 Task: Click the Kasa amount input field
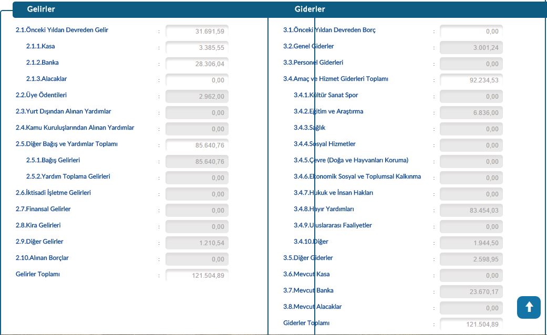click(x=197, y=47)
